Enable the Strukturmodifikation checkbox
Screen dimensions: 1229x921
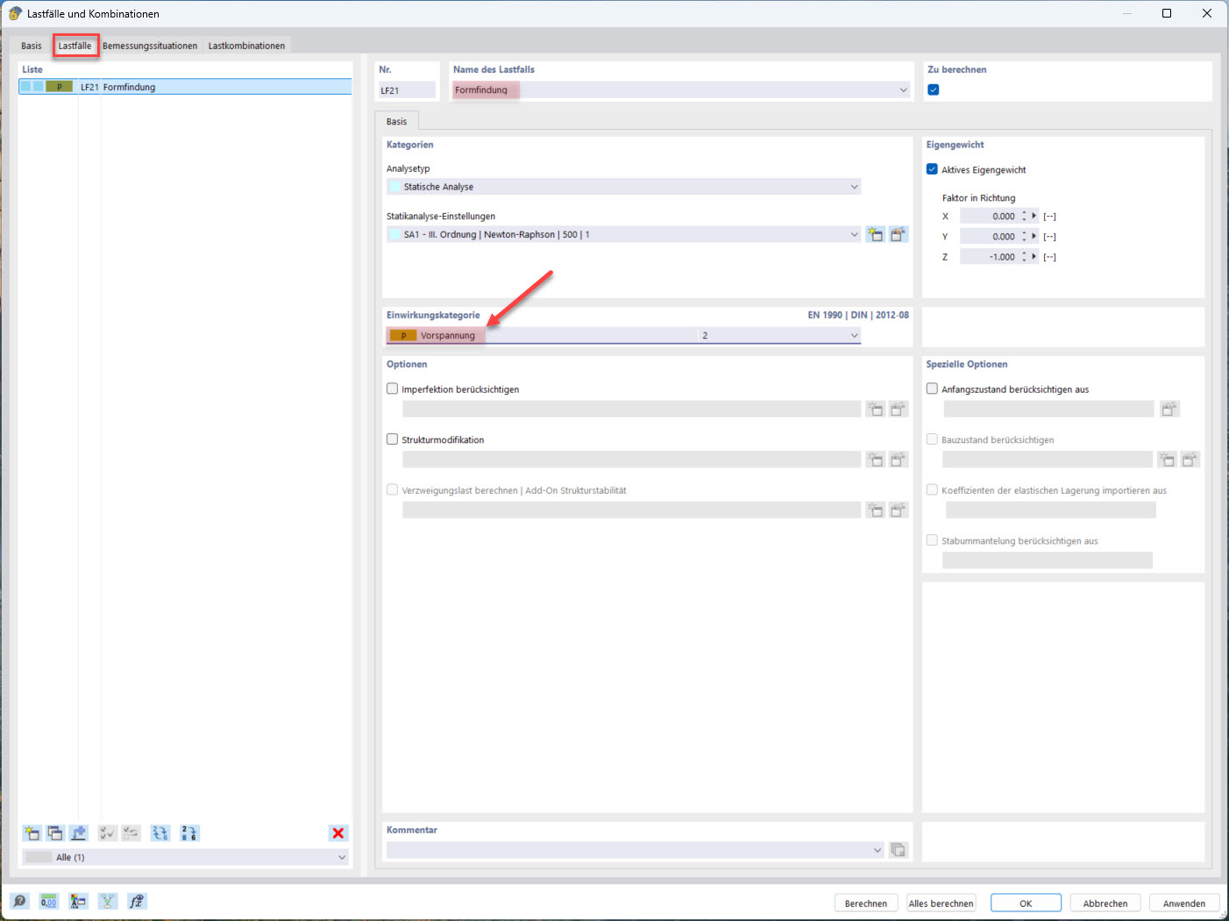393,439
